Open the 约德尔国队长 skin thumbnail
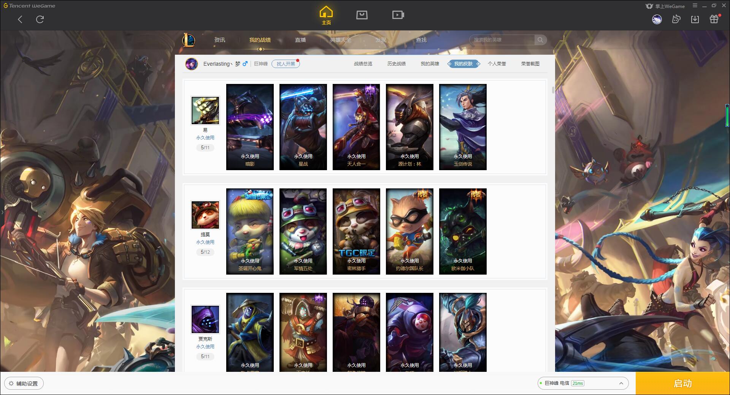Image resolution: width=730 pixels, height=395 pixels. click(x=409, y=231)
